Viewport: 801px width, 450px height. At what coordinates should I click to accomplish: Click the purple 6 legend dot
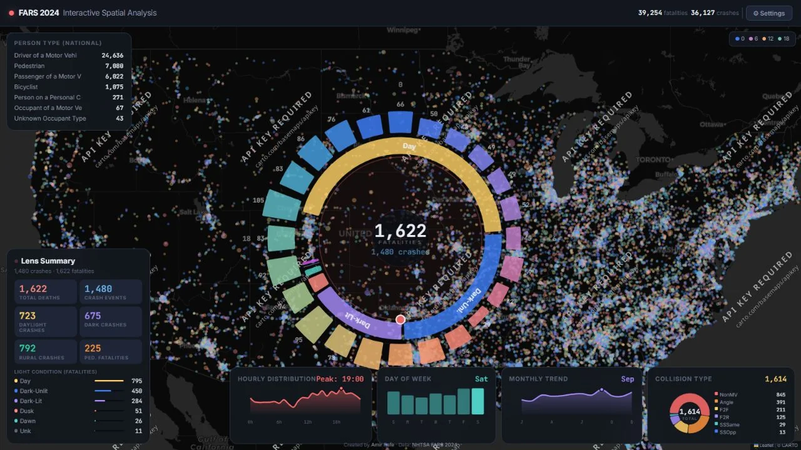tap(751, 39)
